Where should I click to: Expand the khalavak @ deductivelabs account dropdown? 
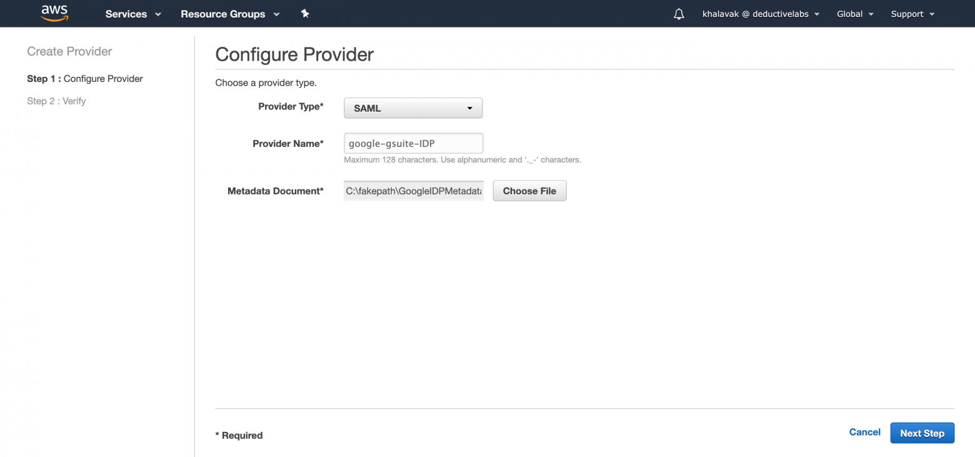761,14
